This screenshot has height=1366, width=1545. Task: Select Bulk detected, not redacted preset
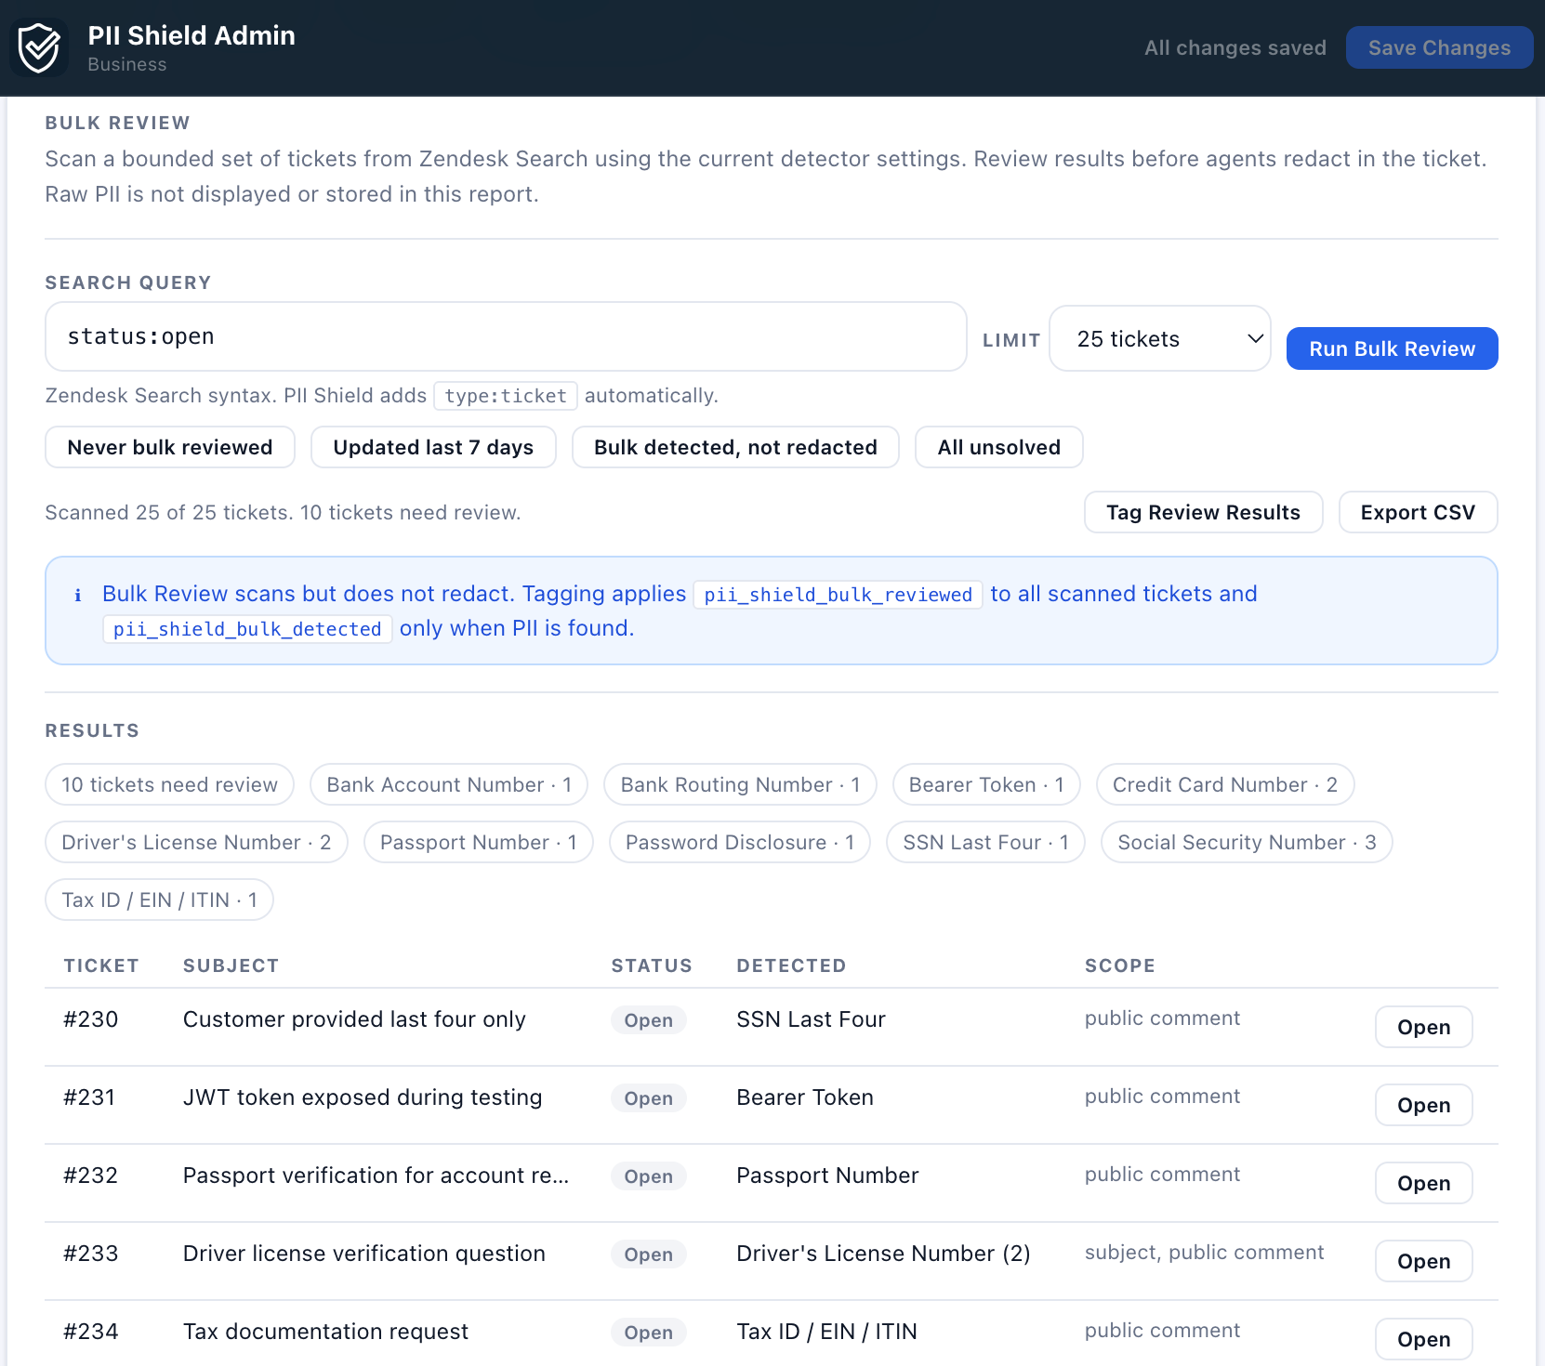pos(735,447)
